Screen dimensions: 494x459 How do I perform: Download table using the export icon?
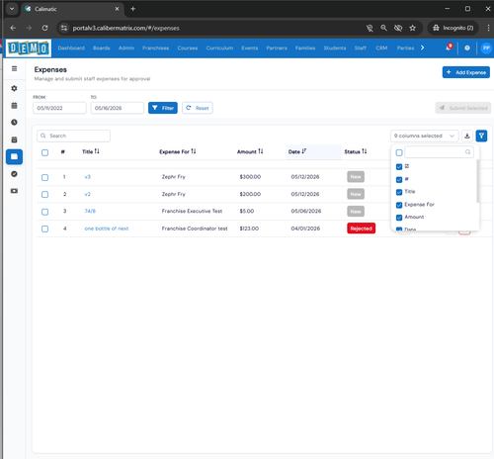pyautogui.click(x=467, y=136)
